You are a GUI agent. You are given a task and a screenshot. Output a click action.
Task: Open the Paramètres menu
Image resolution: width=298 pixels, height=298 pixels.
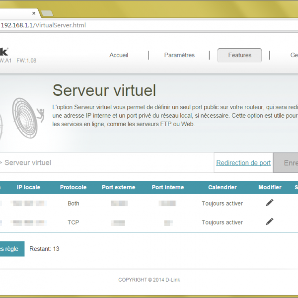179,55
